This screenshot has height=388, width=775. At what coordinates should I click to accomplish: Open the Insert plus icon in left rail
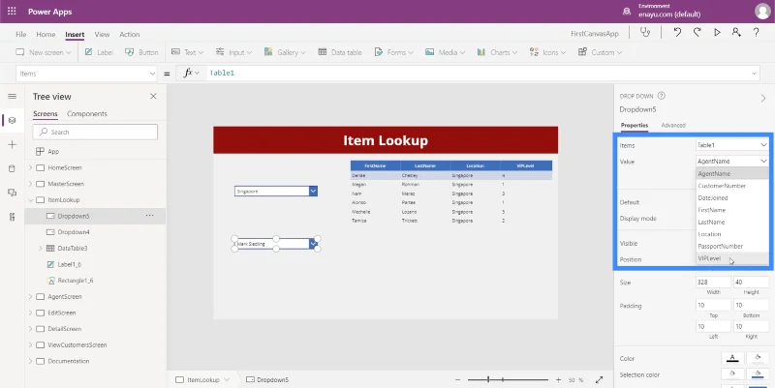[x=13, y=144]
